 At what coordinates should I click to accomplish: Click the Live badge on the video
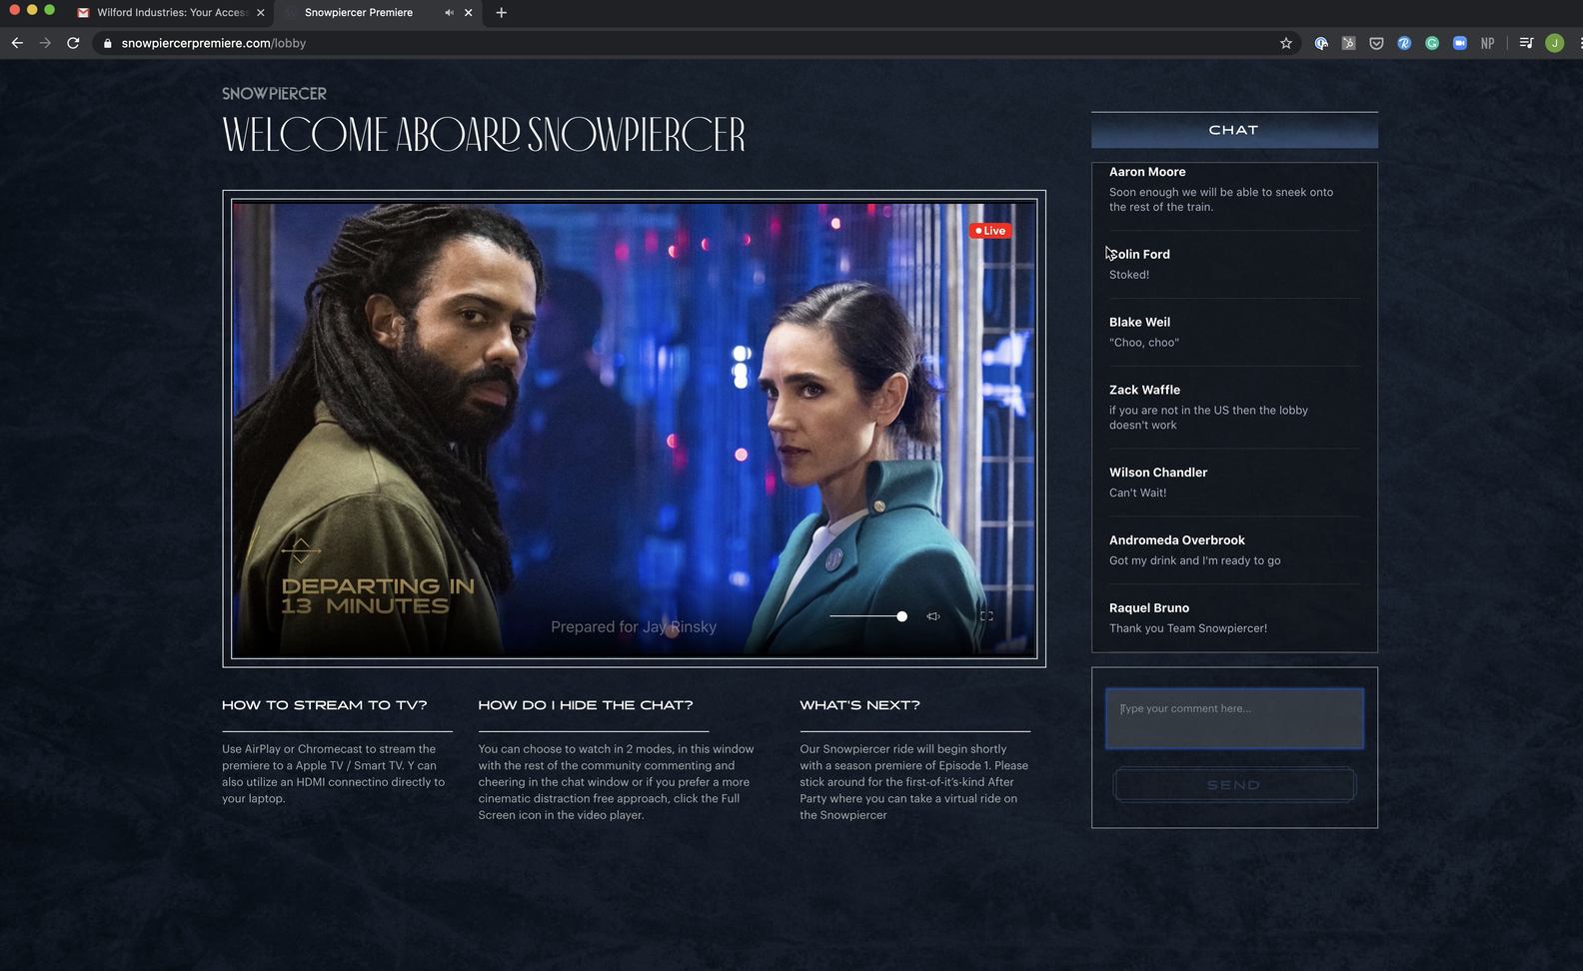click(990, 231)
